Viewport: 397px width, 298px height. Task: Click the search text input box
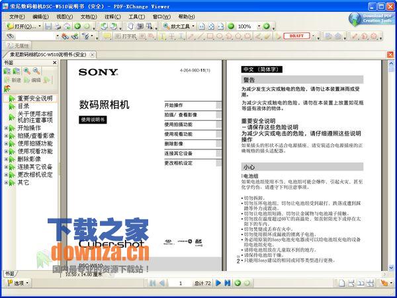click(36, 36)
